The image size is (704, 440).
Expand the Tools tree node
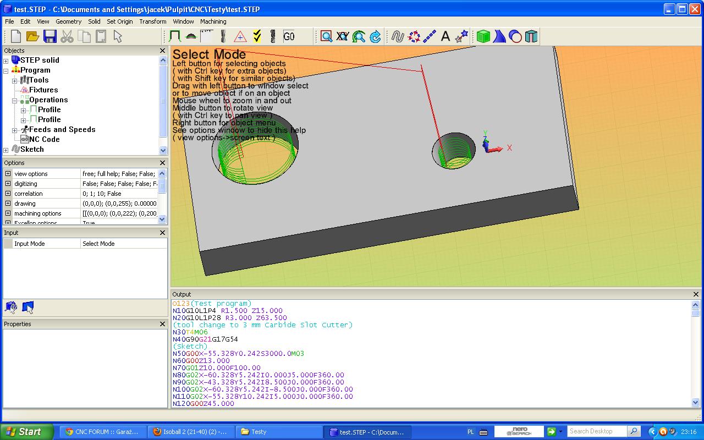tap(15, 80)
